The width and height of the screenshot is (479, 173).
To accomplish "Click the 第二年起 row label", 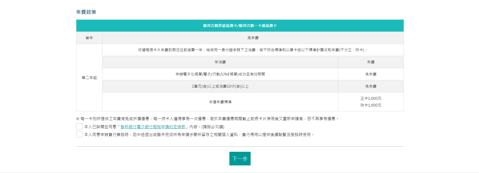I will tap(89, 78).
